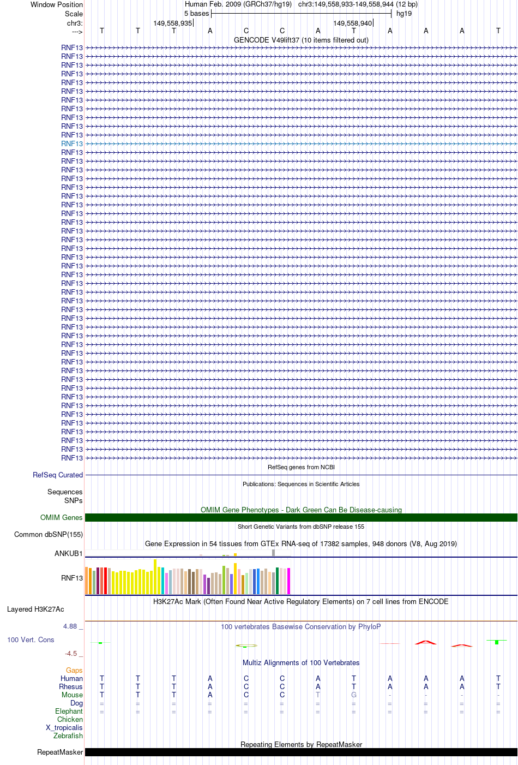Click the cyan bar in the RNF13 expression chart
The image size is (518, 765).
163,581
